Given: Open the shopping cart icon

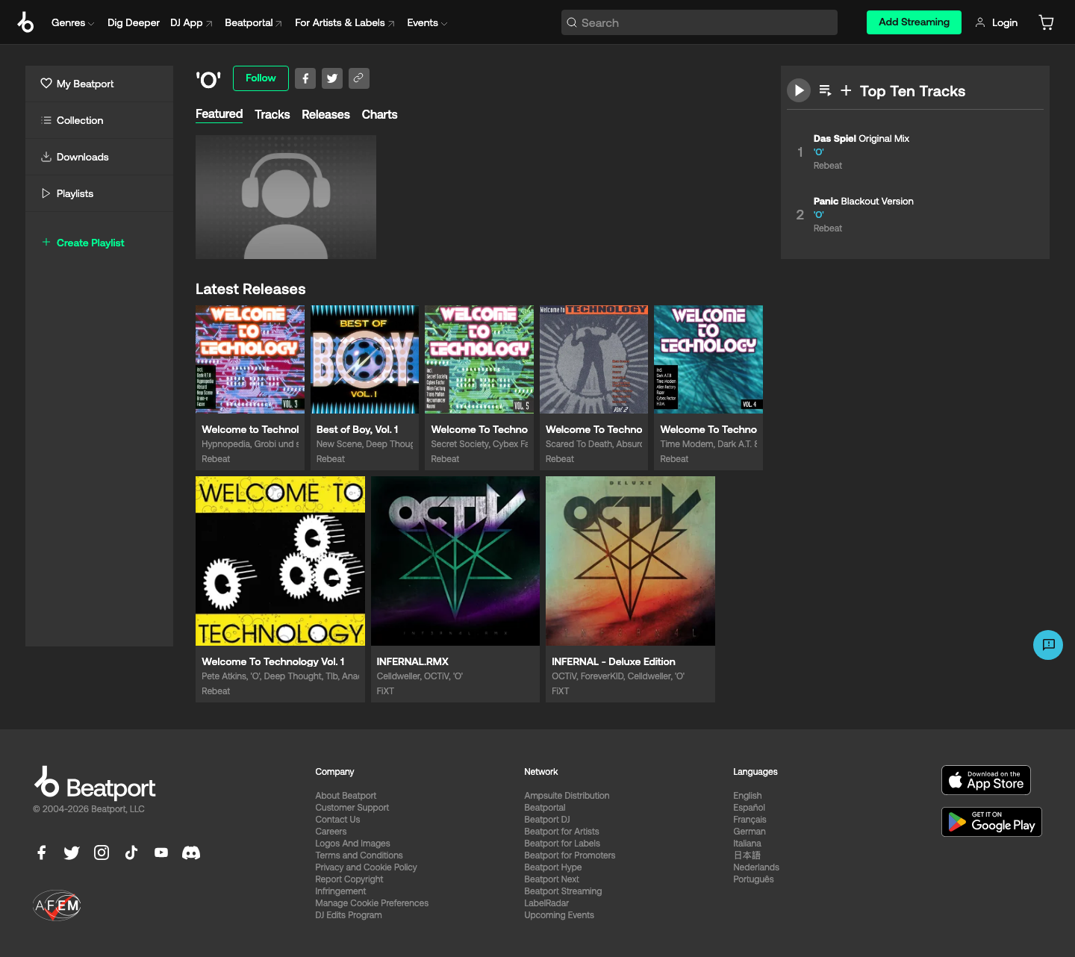Looking at the screenshot, I should pos(1046,22).
